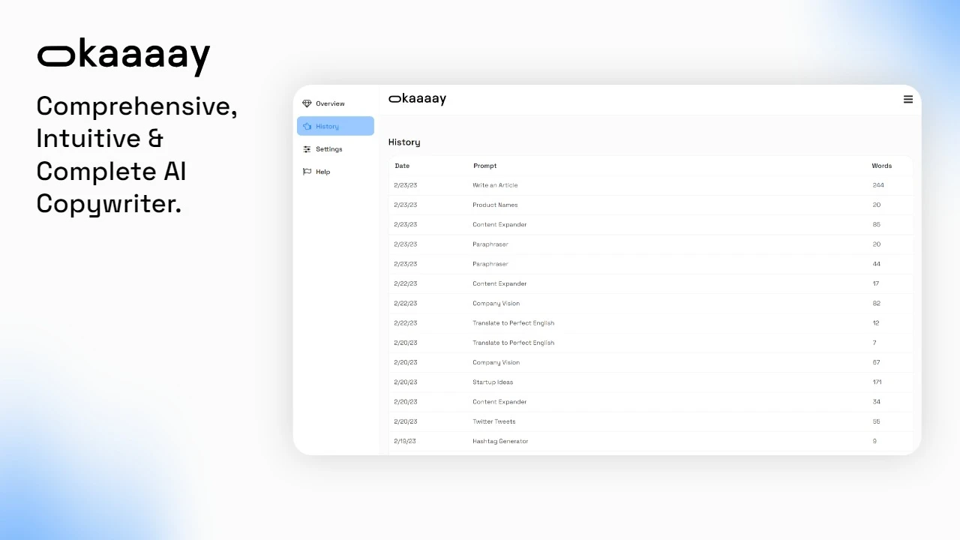Select the 'Content Expander' row with 34 words
This screenshot has height=540, width=960.
[651, 402]
